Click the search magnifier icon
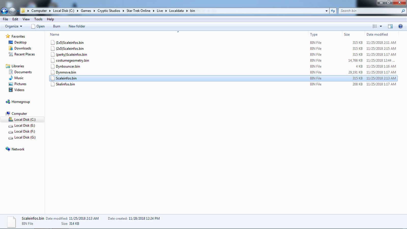This screenshot has width=407, height=229. (x=403, y=11)
